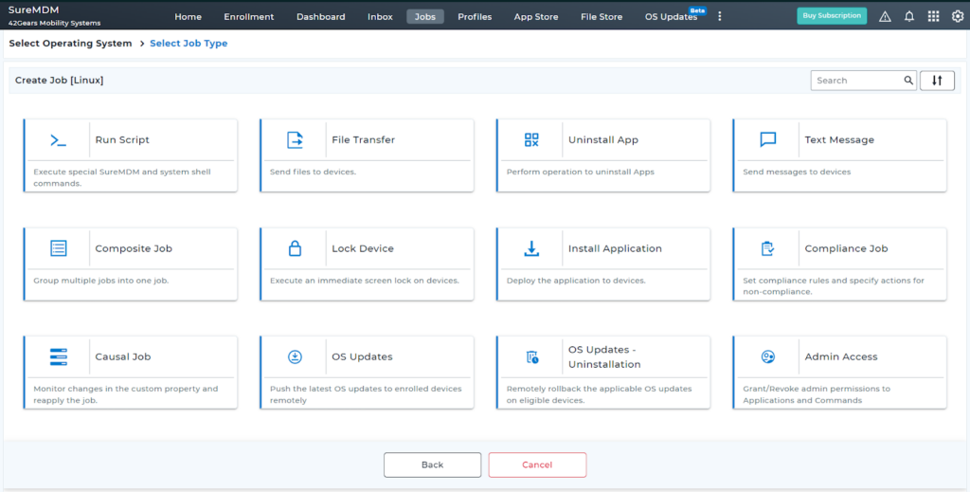Click the Compliance Job clipboard icon
The height and width of the screenshot is (492, 970).
click(x=767, y=248)
